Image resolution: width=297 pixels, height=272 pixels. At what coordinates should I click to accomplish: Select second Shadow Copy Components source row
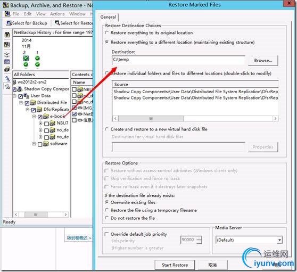click(x=196, y=98)
